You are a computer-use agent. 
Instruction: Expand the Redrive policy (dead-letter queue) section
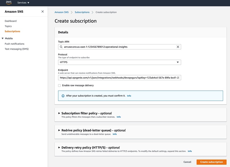point(59,130)
